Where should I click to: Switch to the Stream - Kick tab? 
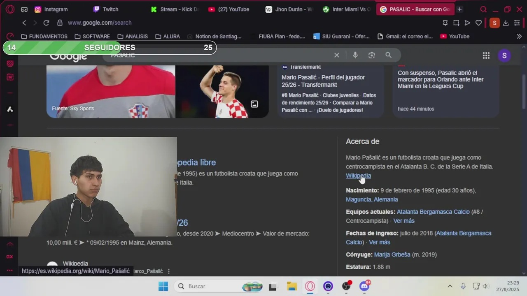pyautogui.click(x=175, y=9)
